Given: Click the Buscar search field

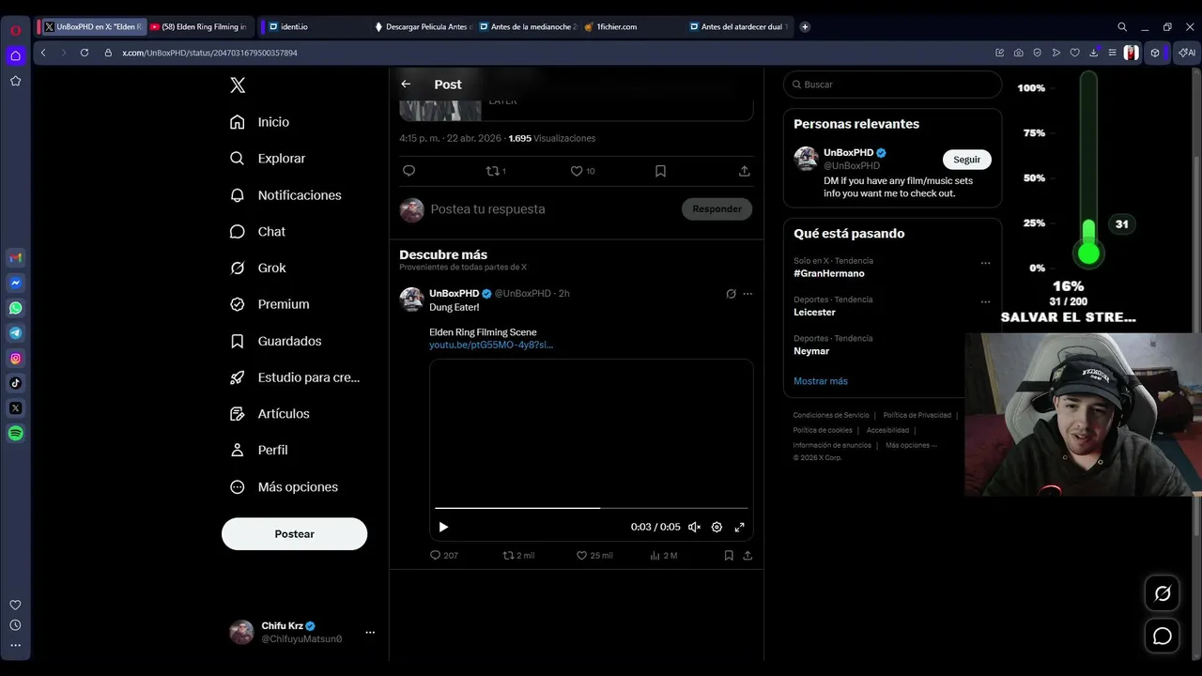Looking at the screenshot, I should coord(892,84).
